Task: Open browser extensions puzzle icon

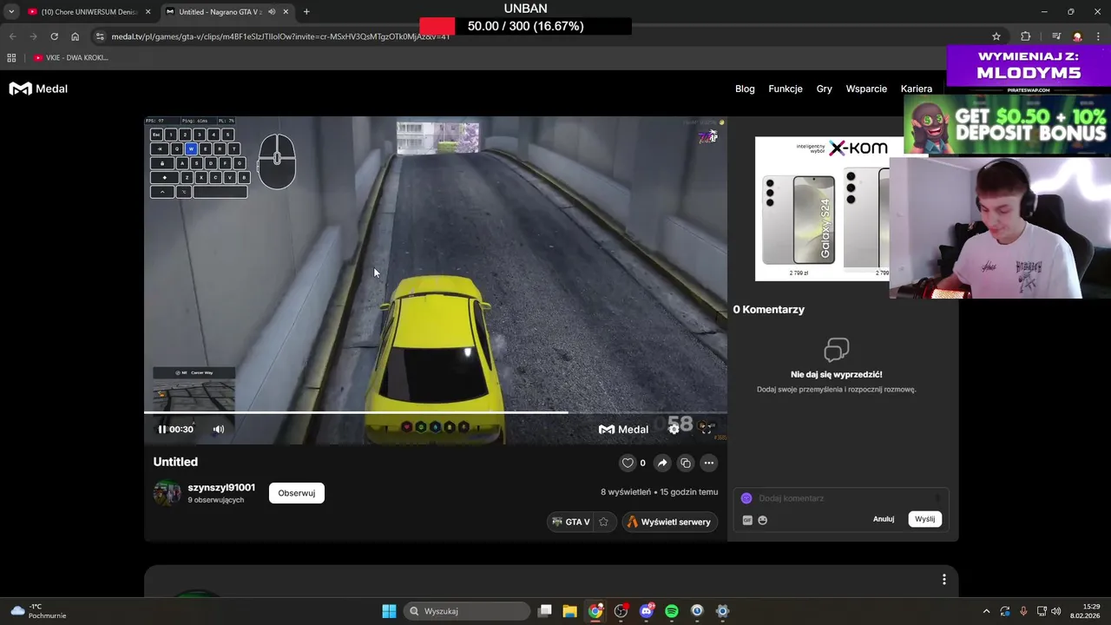Action: (1026, 36)
